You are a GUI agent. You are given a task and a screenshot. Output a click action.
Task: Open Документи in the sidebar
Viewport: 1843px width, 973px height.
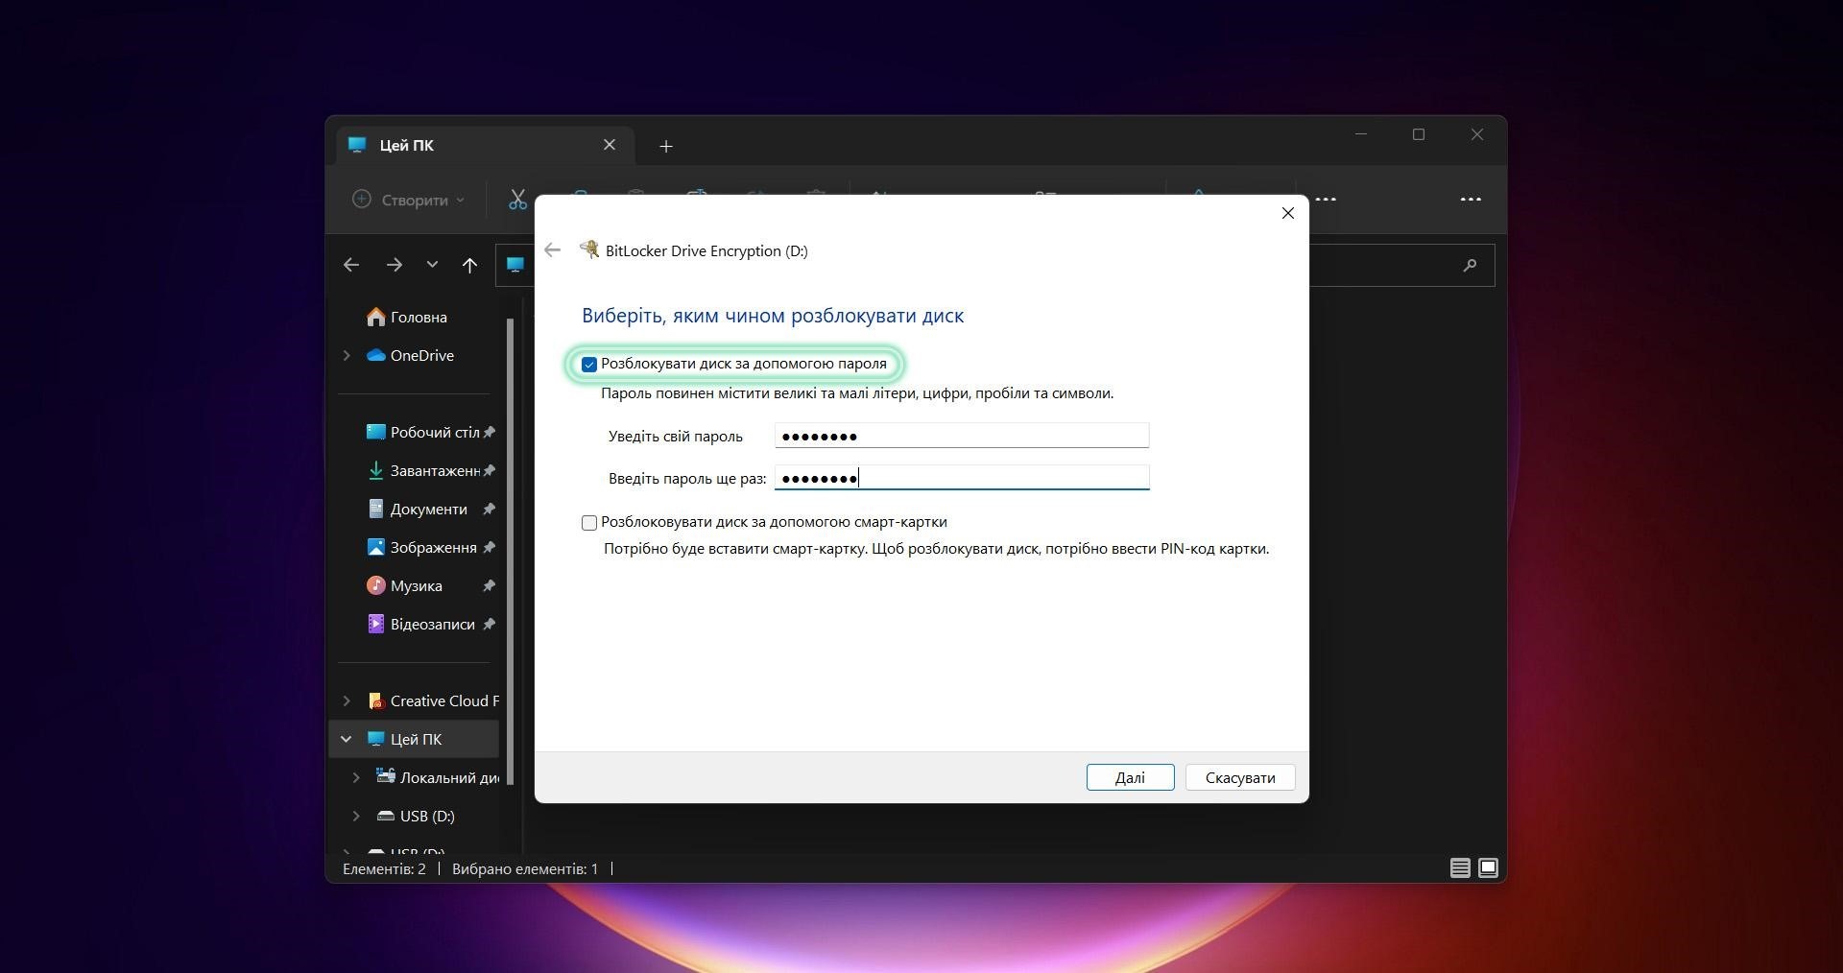coord(428,510)
